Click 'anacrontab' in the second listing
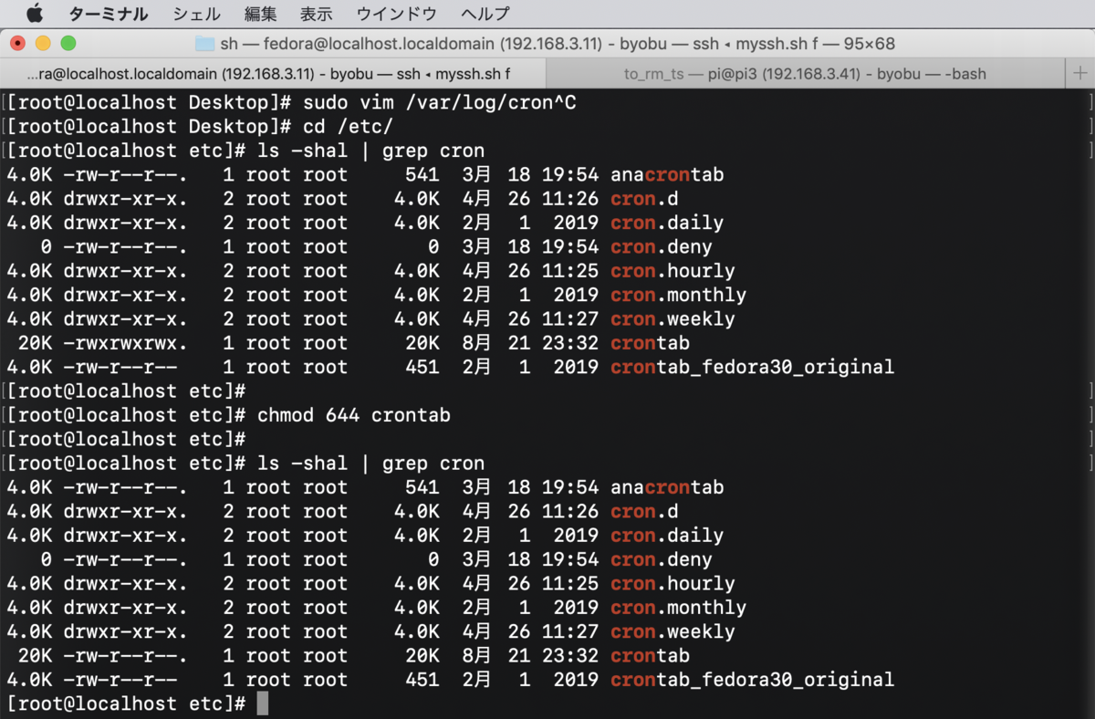The height and width of the screenshot is (719, 1095). 667,487
